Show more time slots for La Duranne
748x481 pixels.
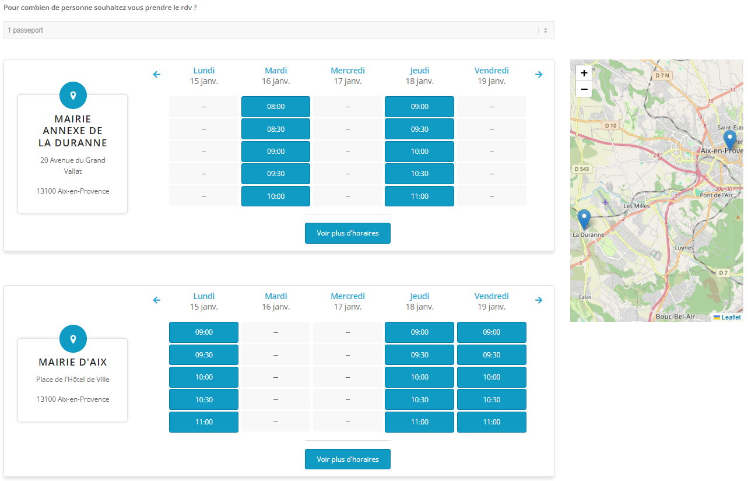coord(347,233)
